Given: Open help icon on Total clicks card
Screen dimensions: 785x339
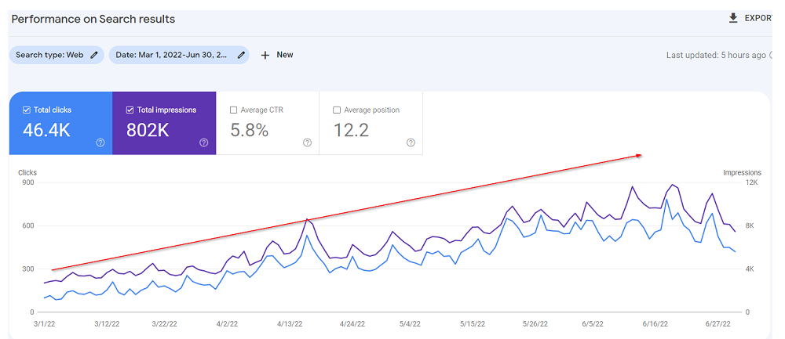Looking at the screenshot, I should click(100, 142).
